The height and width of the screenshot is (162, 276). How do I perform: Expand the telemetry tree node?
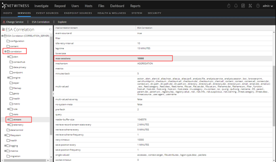[8, 125]
